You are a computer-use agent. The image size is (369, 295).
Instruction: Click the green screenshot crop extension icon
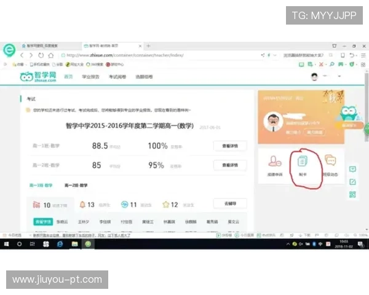[310, 64]
